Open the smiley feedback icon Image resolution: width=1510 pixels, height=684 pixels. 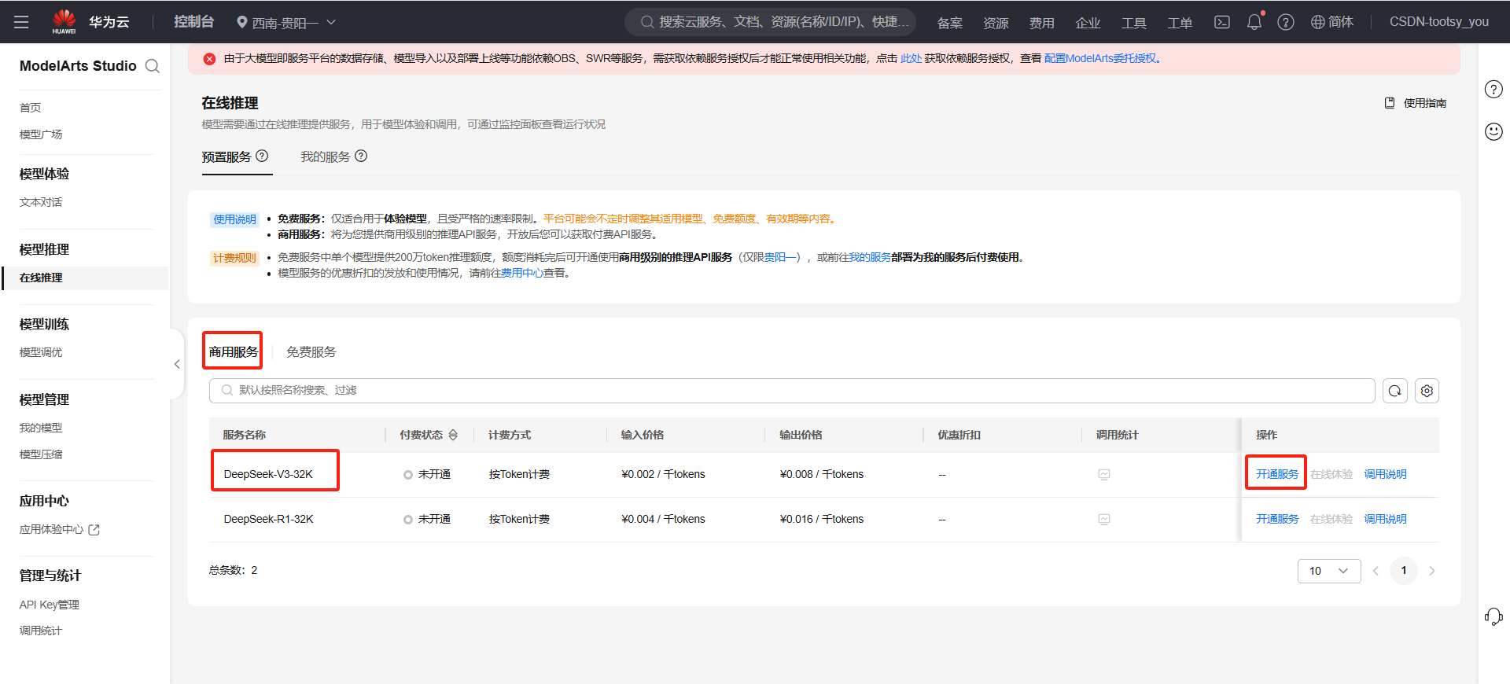click(x=1493, y=131)
